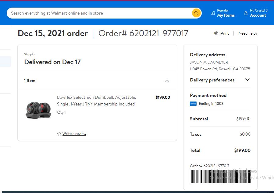
Task: Click the 1 item row label
Action: pos(30,81)
